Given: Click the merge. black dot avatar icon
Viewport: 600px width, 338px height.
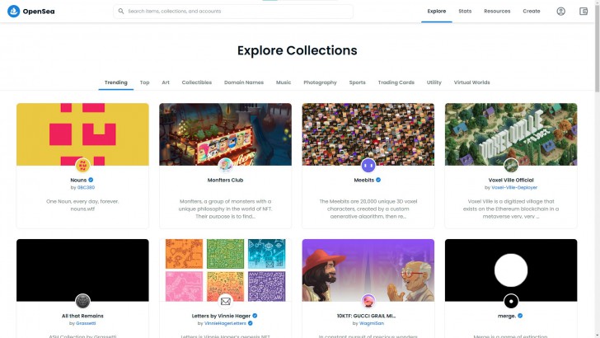Looking at the screenshot, I should [x=511, y=301].
